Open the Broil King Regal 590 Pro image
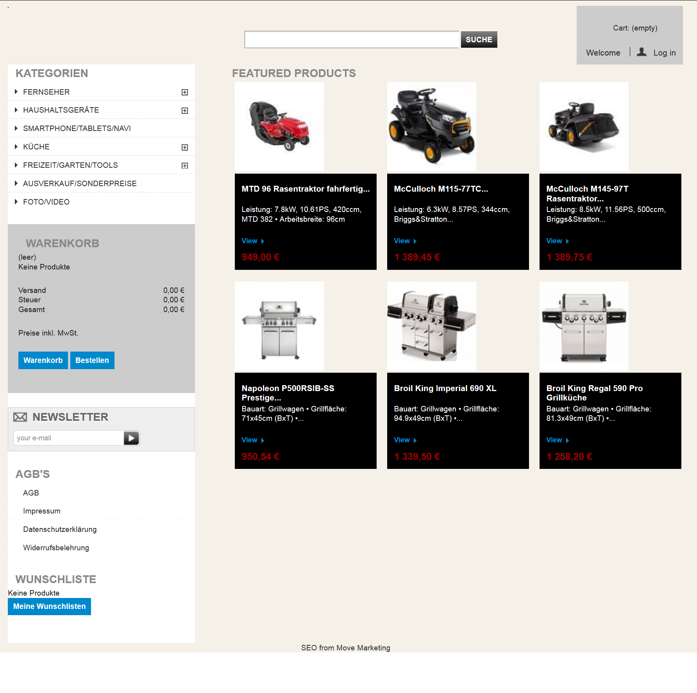The image size is (697, 693). (x=584, y=326)
